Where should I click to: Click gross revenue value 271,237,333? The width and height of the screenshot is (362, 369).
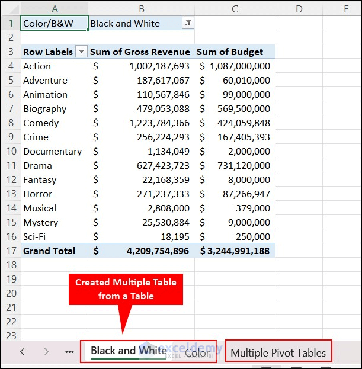point(164,194)
